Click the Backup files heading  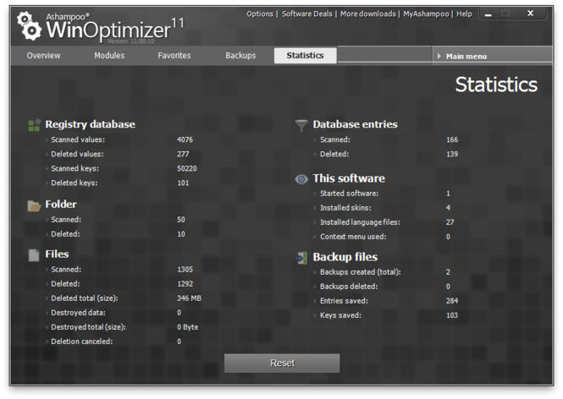pos(345,257)
